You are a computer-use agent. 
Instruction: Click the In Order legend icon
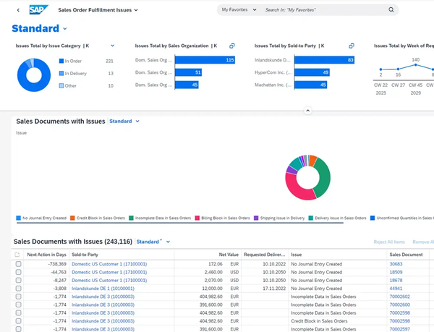click(x=61, y=61)
